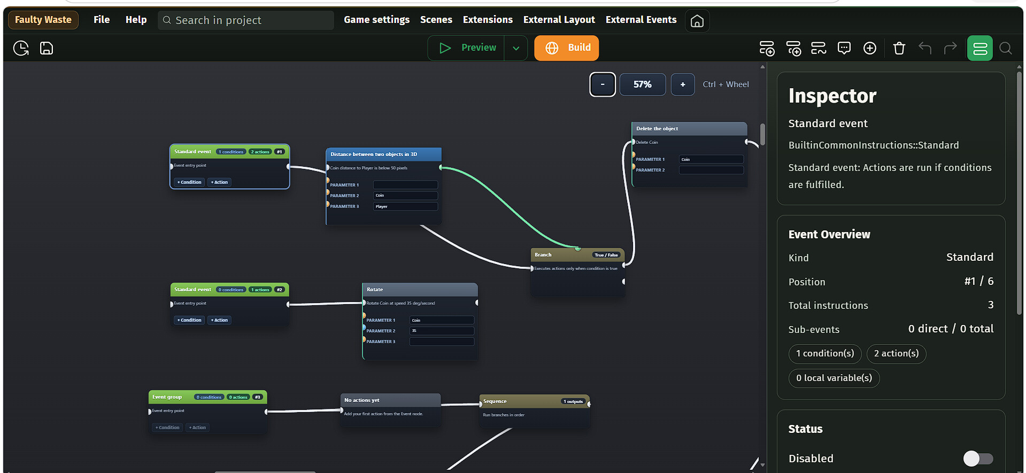The image size is (1026, 473).
Task: Click the delete trash can icon
Action: [899, 49]
